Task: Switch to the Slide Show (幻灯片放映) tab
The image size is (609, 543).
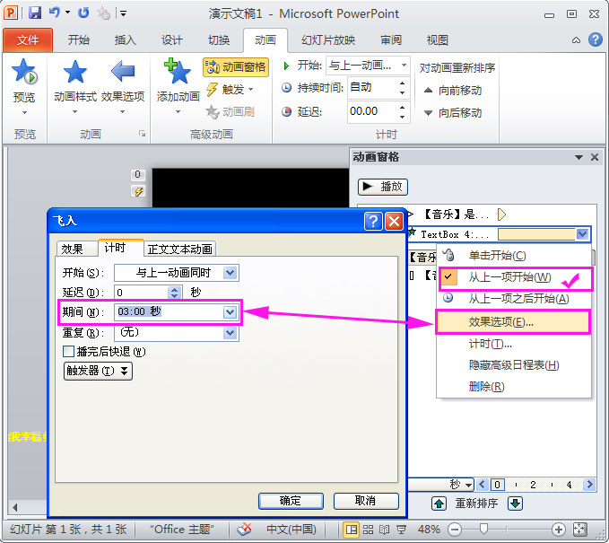Action: click(x=327, y=40)
